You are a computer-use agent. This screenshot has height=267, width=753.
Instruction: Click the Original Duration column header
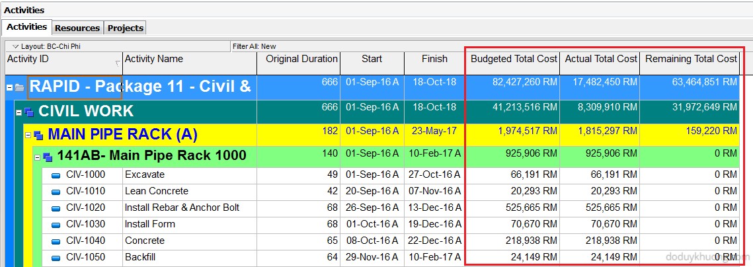click(301, 59)
